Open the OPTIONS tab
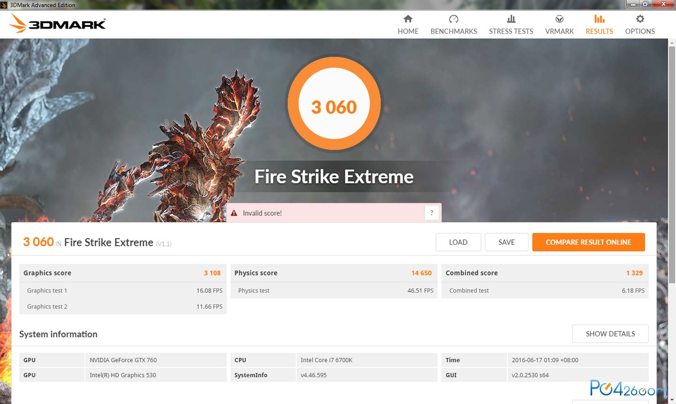 [x=640, y=24]
